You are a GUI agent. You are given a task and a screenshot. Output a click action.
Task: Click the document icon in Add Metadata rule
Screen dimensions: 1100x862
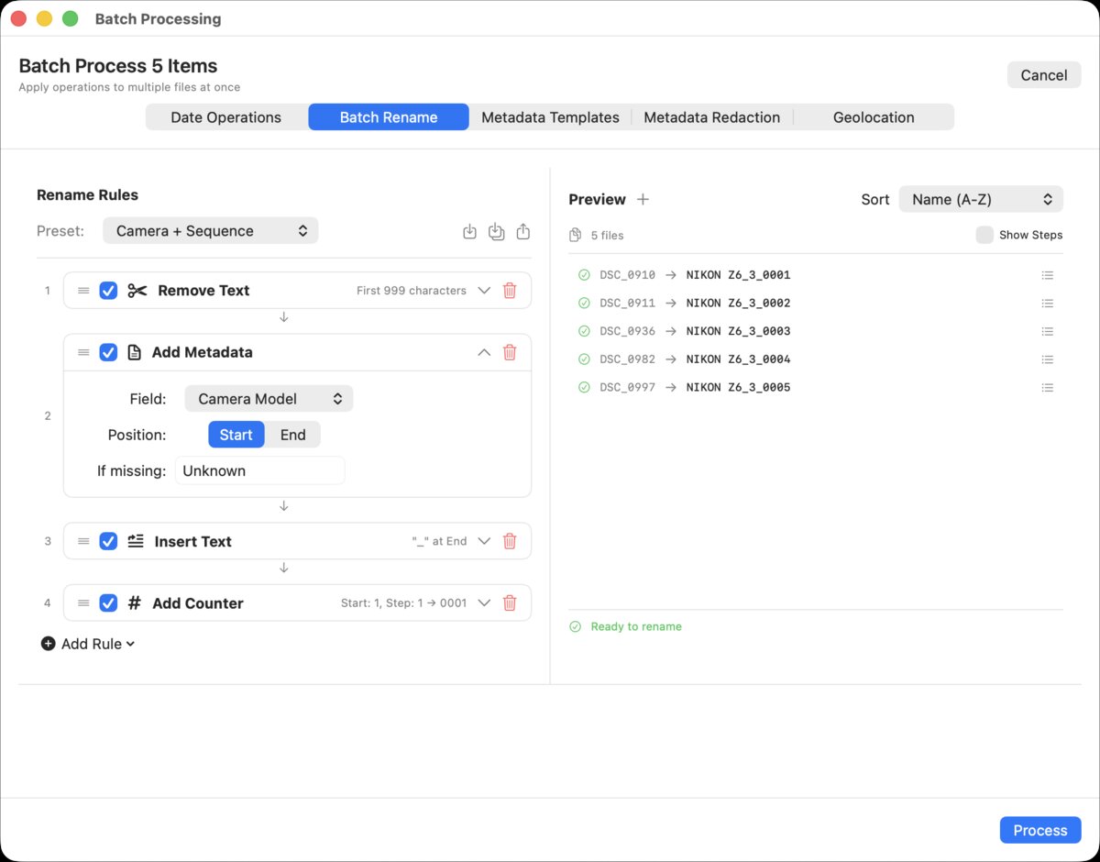pyautogui.click(x=135, y=352)
